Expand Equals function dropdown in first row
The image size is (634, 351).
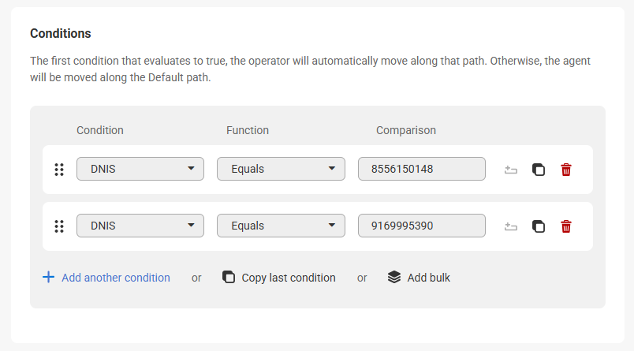[x=281, y=169]
